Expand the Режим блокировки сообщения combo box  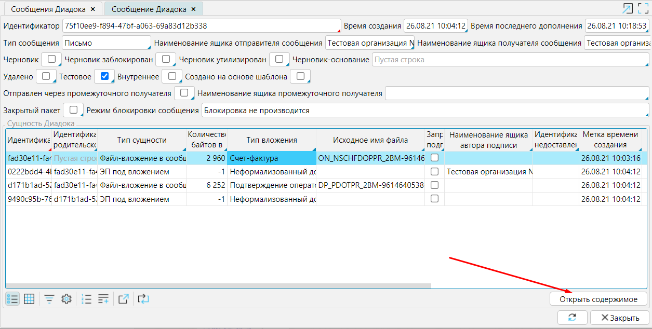click(x=425, y=111)
